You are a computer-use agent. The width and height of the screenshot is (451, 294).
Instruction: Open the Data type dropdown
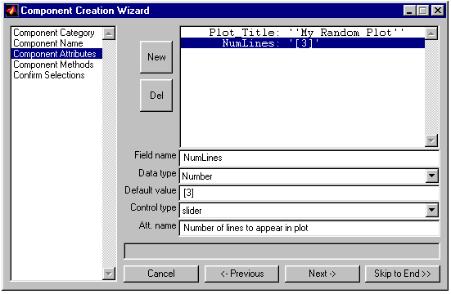(431, 176)
